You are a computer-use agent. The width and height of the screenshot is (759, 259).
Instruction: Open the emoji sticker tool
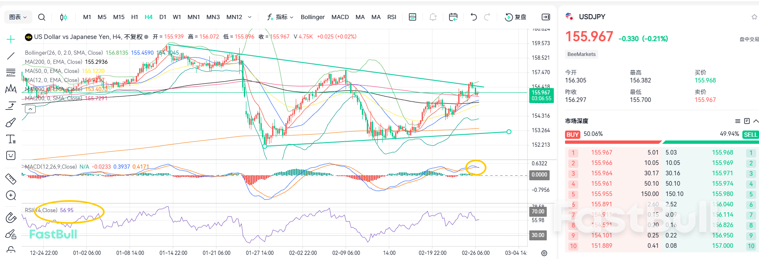click(x=11, y=155)
